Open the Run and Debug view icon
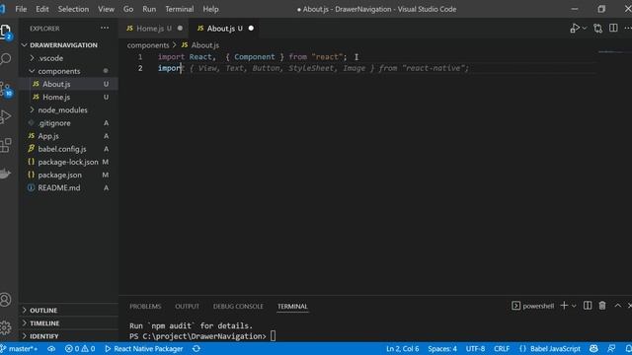Image resolution: width=632 pixels, height=355 pixels. click(6, 116)
